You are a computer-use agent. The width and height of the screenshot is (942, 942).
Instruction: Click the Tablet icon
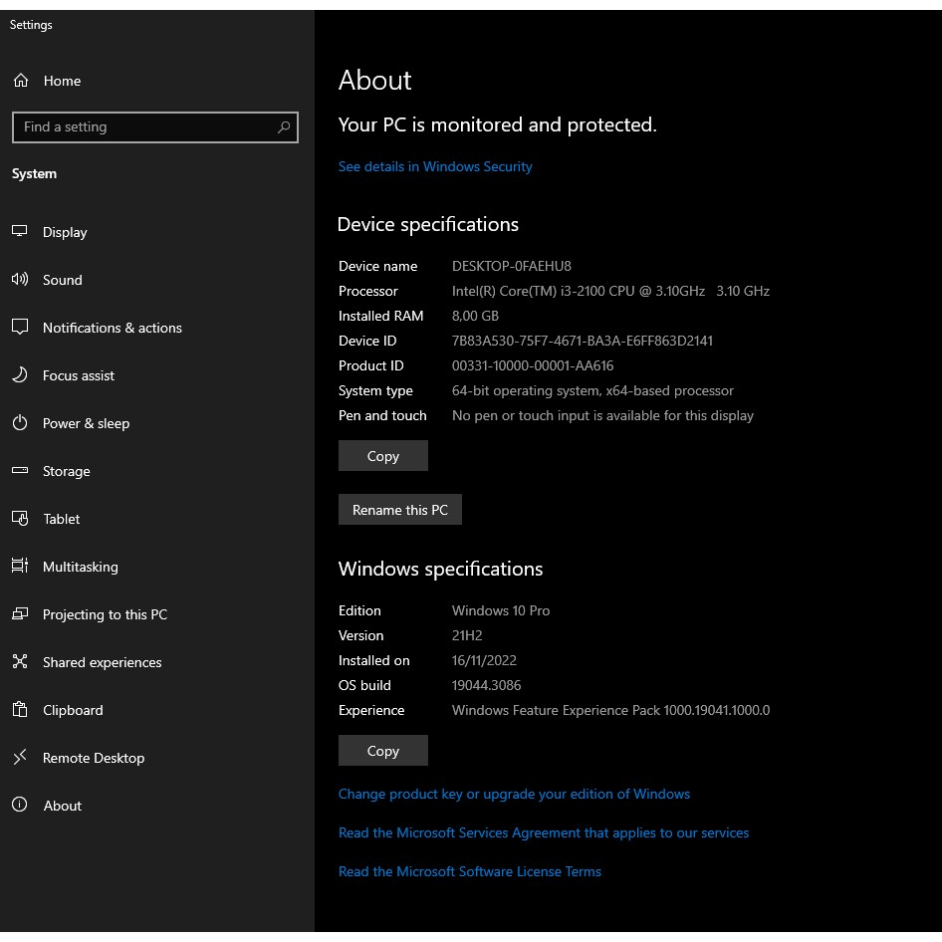tap(20, 519)
